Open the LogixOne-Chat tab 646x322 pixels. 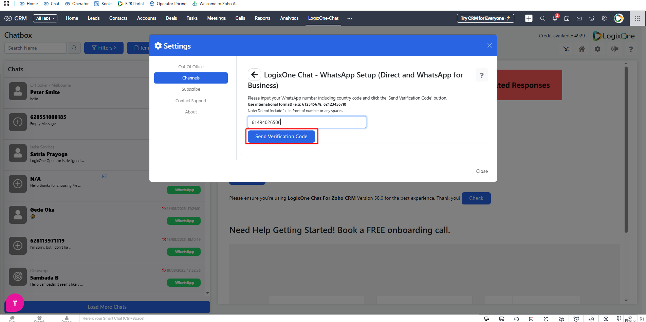(x=323, y=18)
